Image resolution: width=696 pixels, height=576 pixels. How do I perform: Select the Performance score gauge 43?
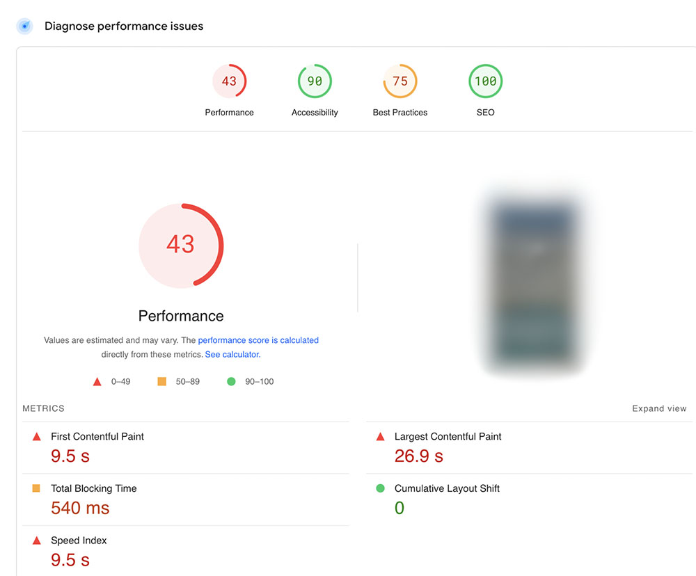tap(229, 81)
